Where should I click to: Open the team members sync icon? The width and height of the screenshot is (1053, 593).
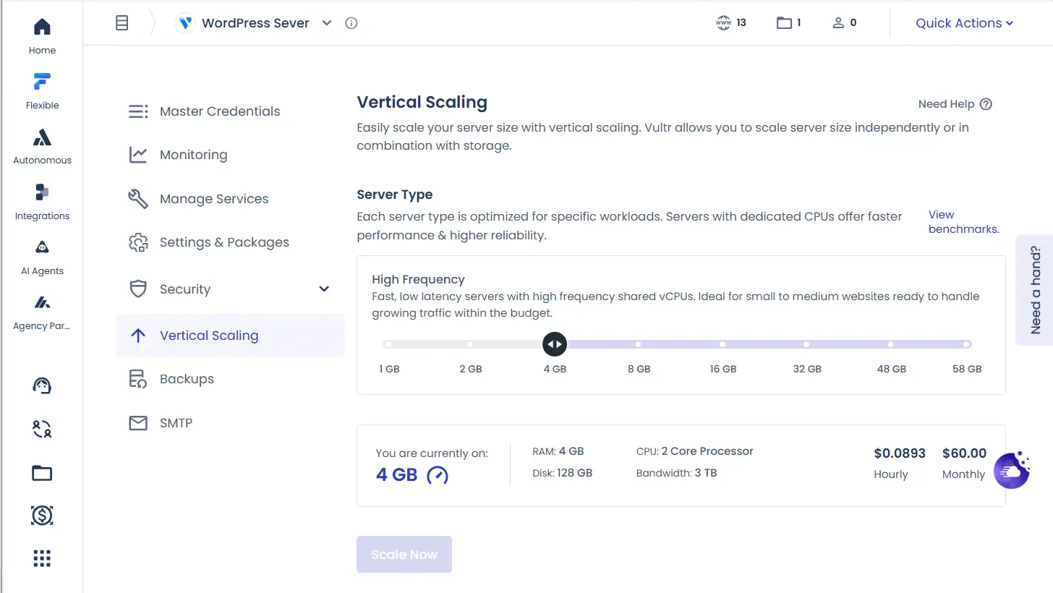[42, 430]
